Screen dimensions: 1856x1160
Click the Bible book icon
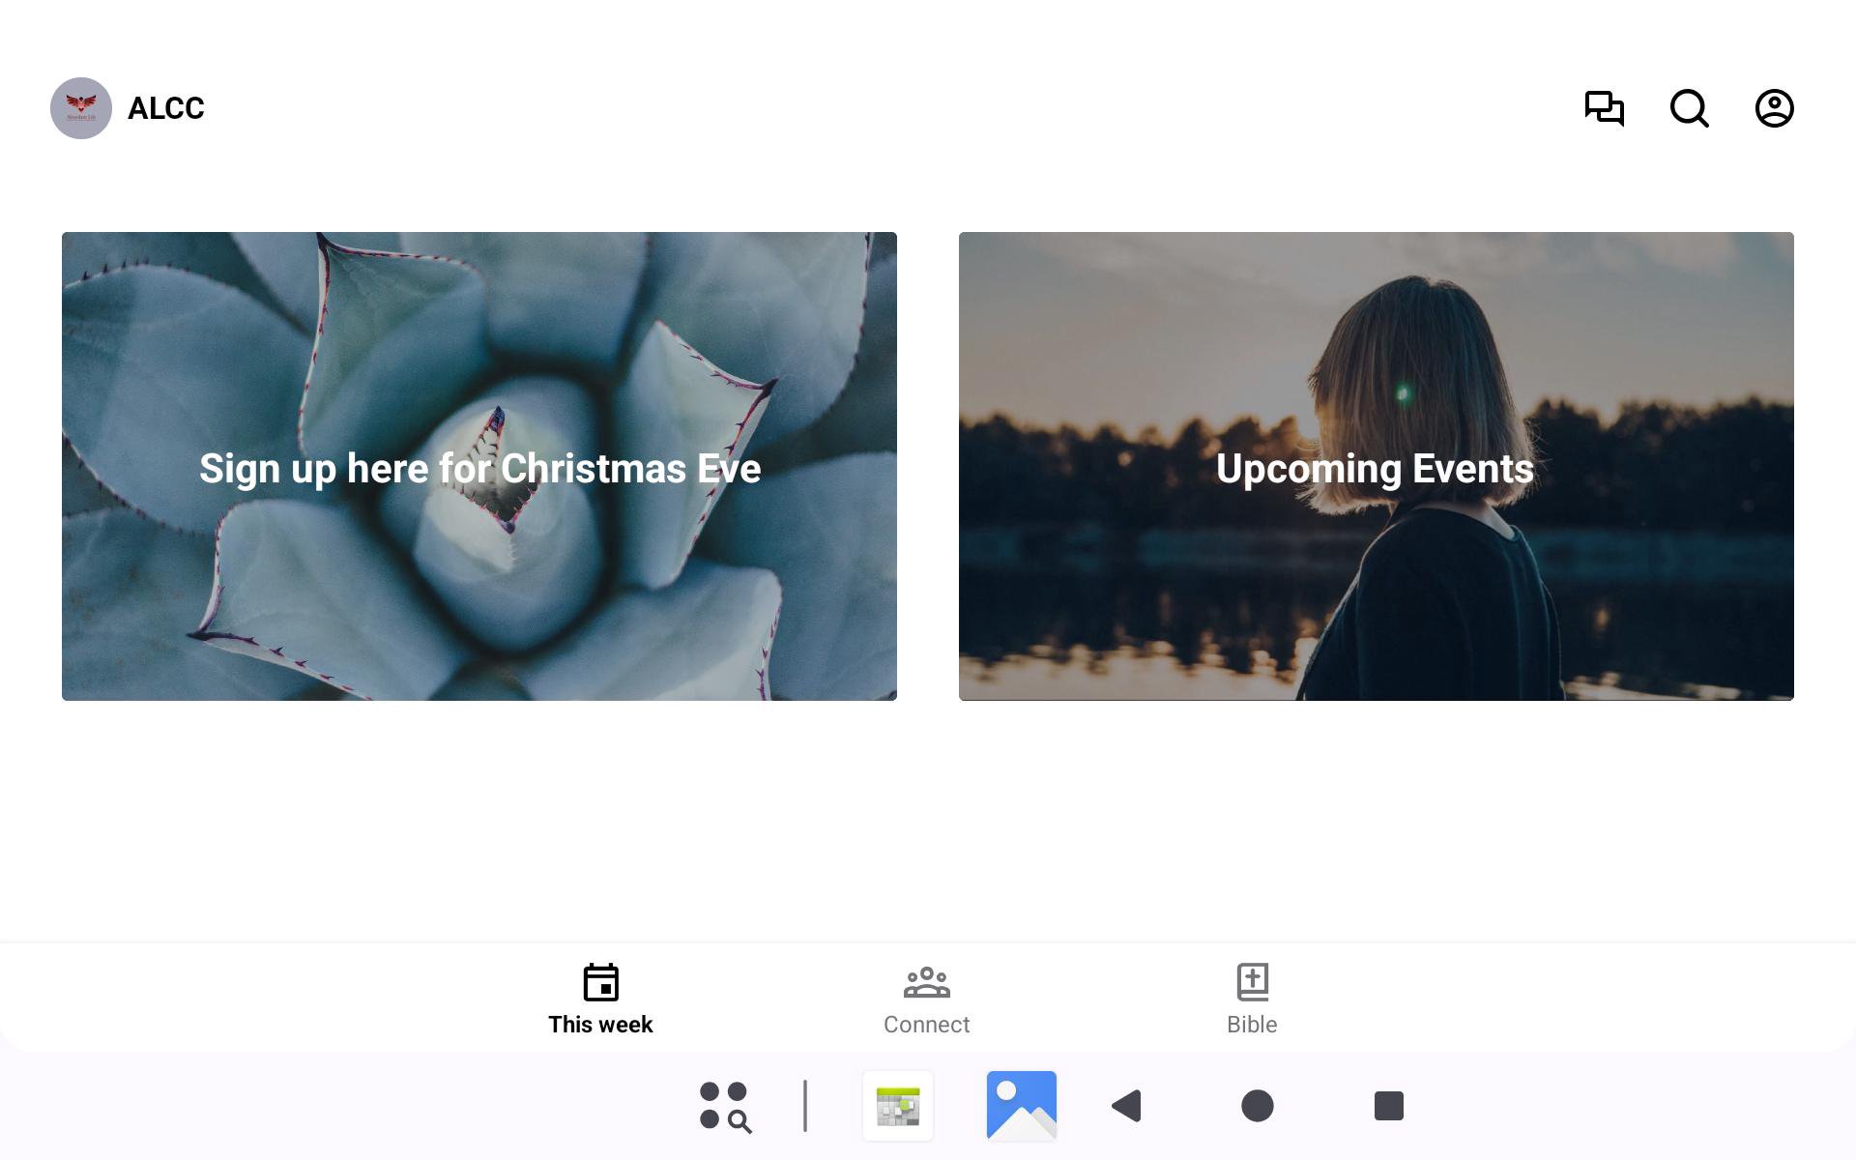click(x=1252, y=982)
